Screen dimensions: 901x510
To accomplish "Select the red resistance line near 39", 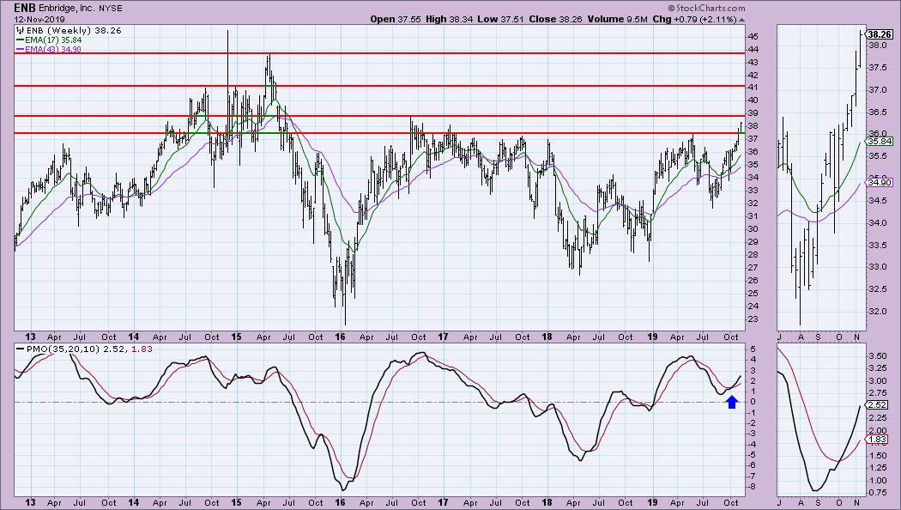I will (x=379, y=116).
